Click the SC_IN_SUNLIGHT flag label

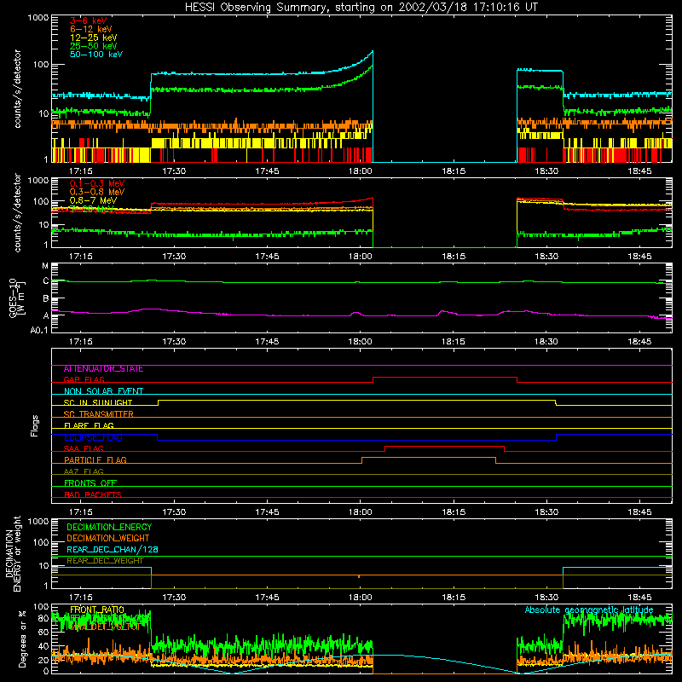click(x=98, y=402)
